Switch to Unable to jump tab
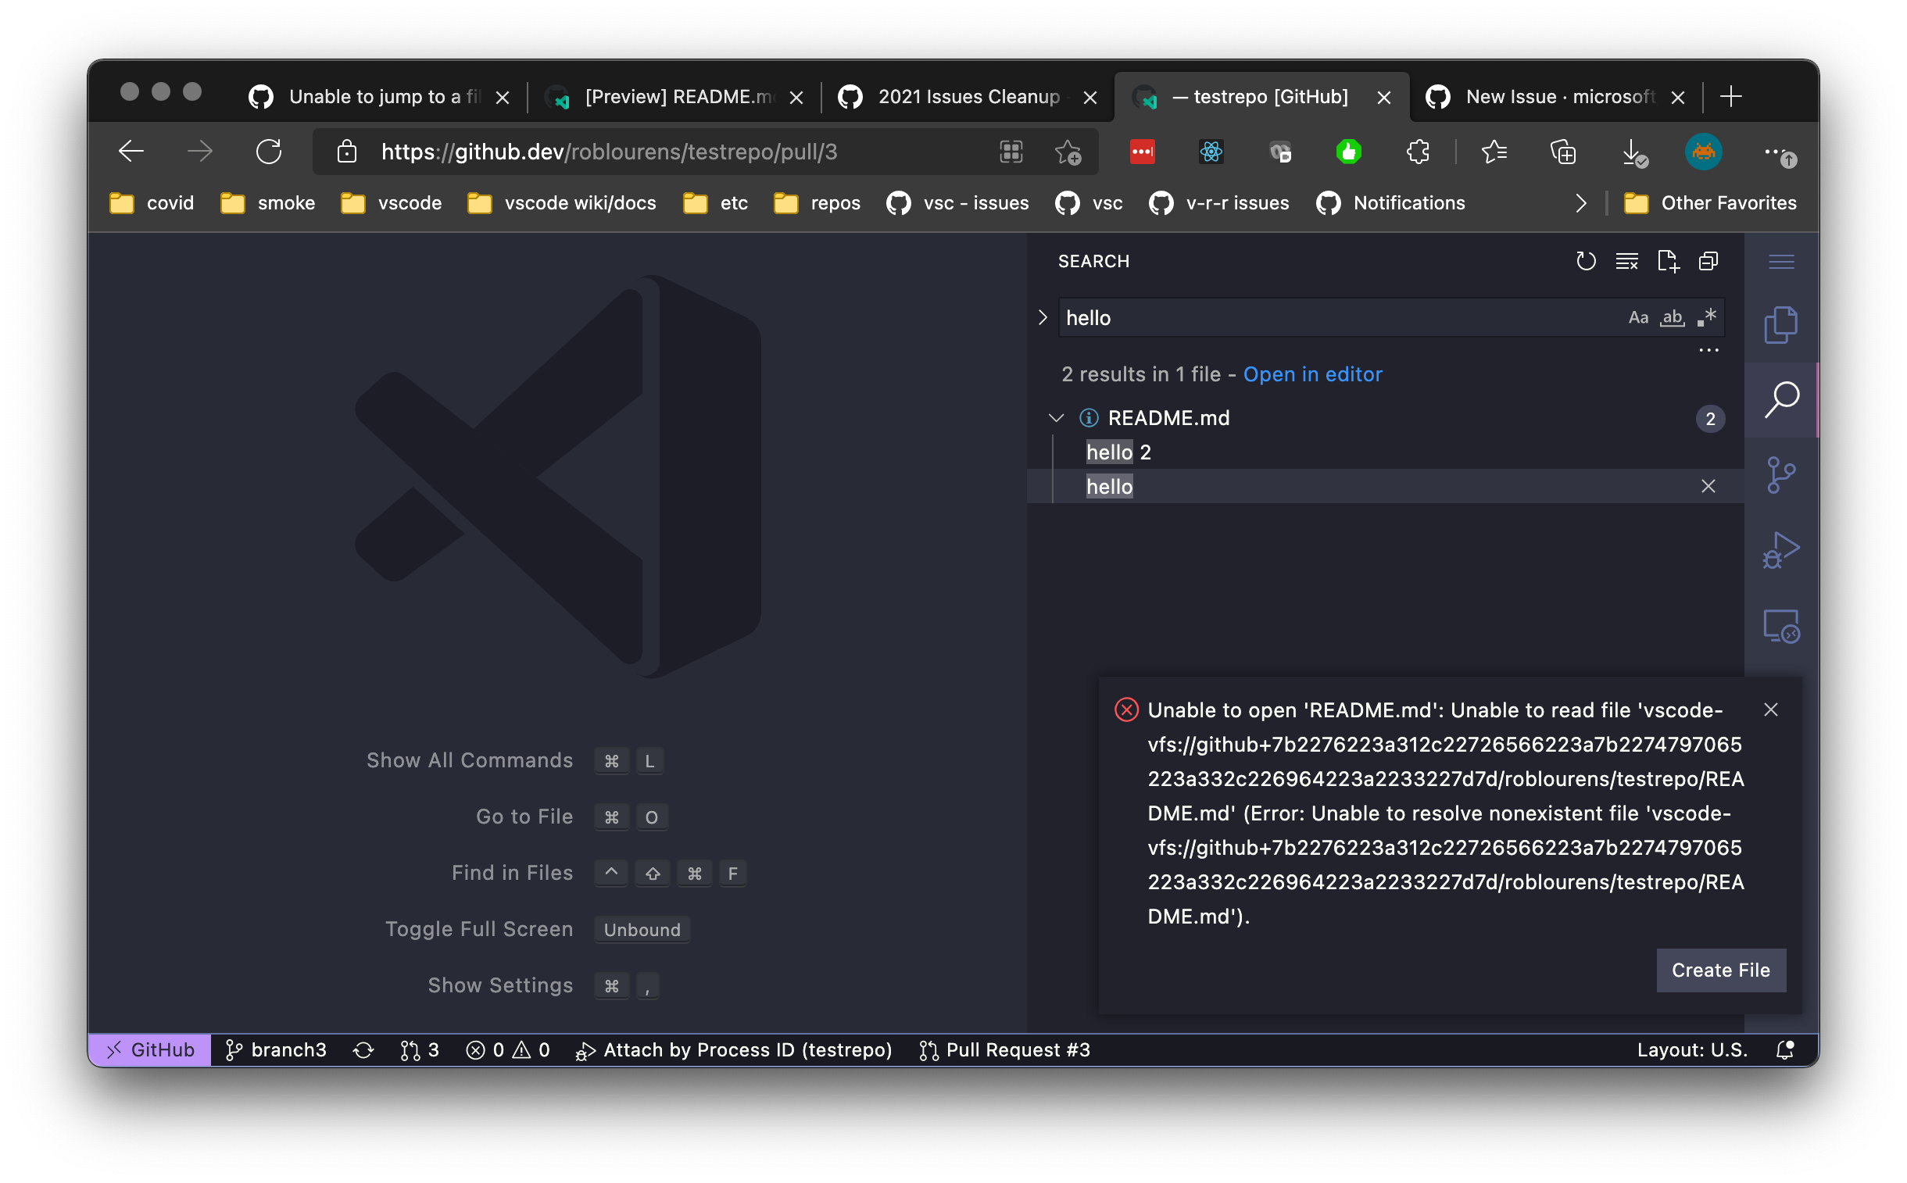 [x=380, y=97]
